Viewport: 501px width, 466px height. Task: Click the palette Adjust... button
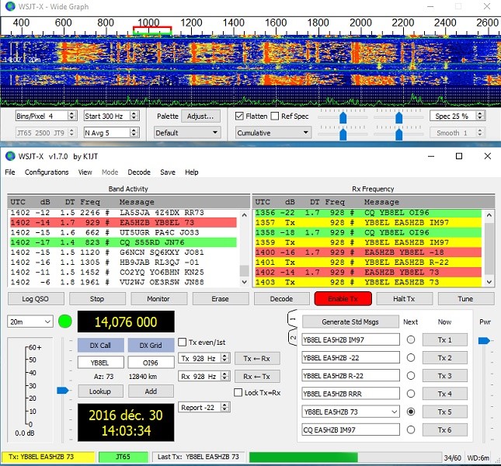tap(200, 116)
